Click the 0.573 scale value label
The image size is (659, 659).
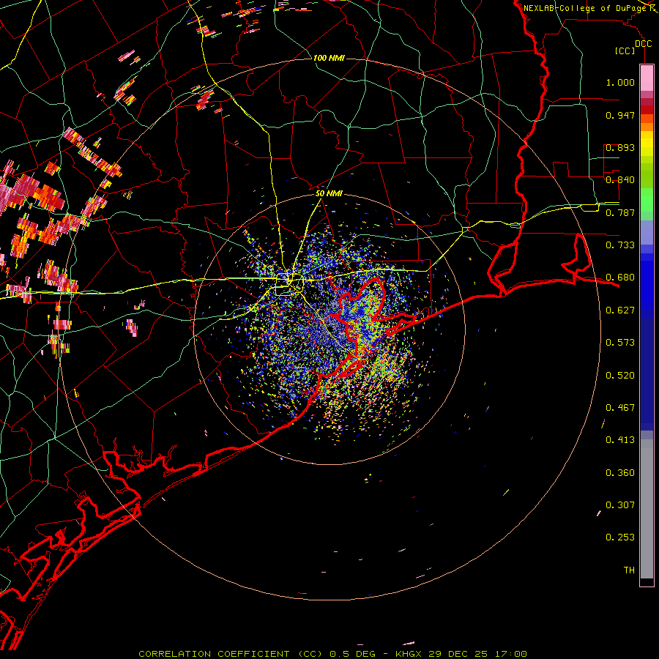pos(620,343)
